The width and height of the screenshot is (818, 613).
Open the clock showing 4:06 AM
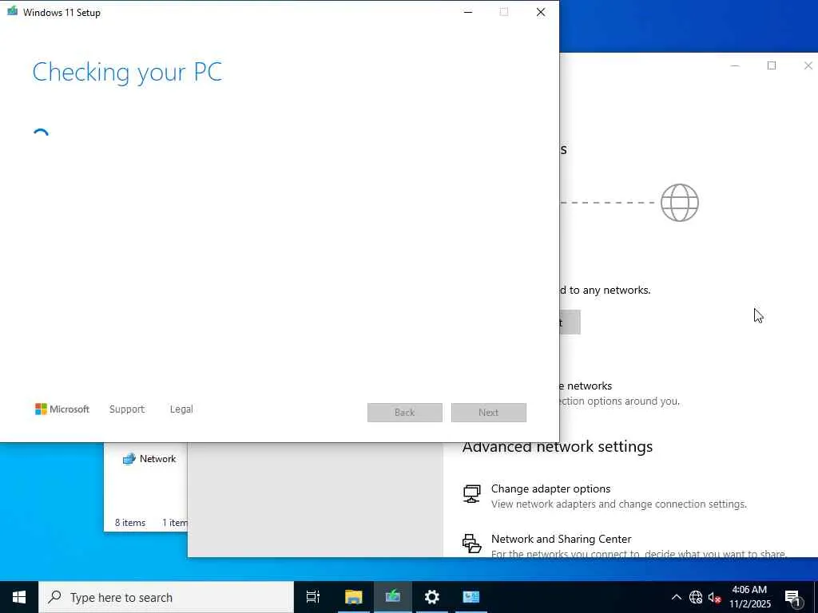(749, 597)
